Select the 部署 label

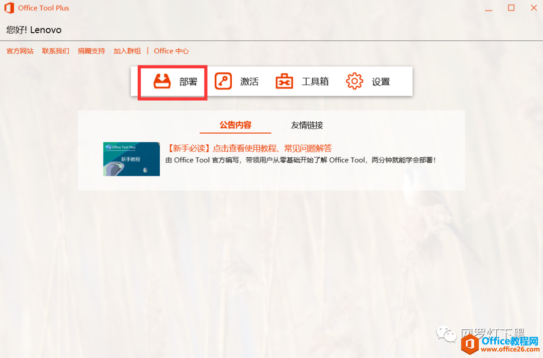click(x=189, y=82)
